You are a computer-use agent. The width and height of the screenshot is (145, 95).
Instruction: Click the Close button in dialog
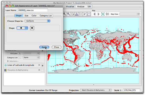tap(56, 47)
